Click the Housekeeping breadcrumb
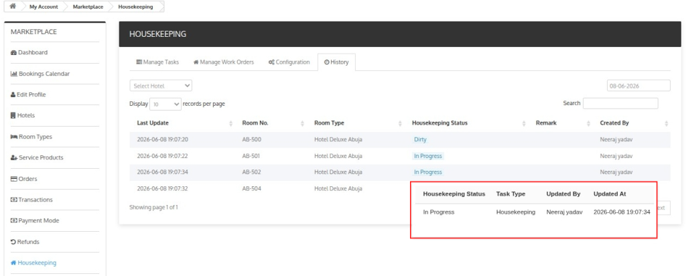 (135, 7)
